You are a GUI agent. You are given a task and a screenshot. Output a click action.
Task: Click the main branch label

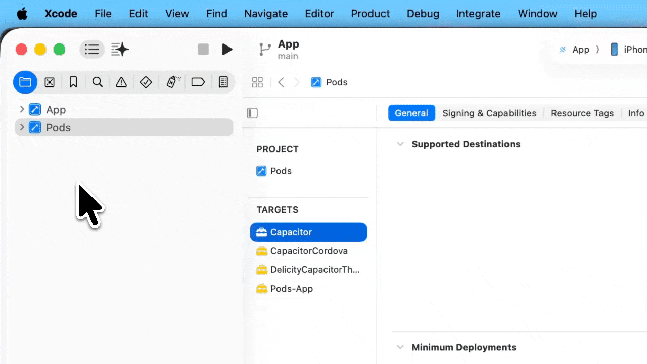click(x=288, y=56)
